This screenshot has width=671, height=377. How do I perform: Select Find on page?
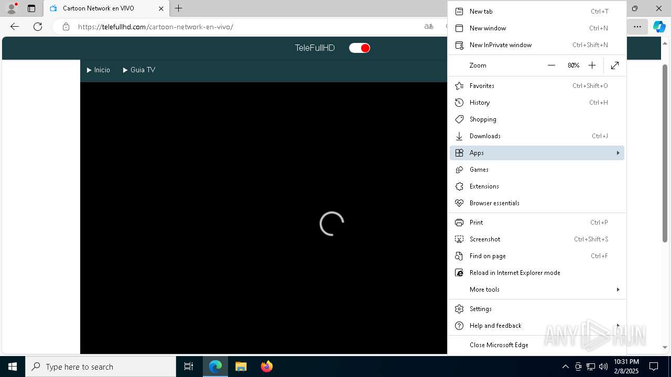(x=537, y=256)
